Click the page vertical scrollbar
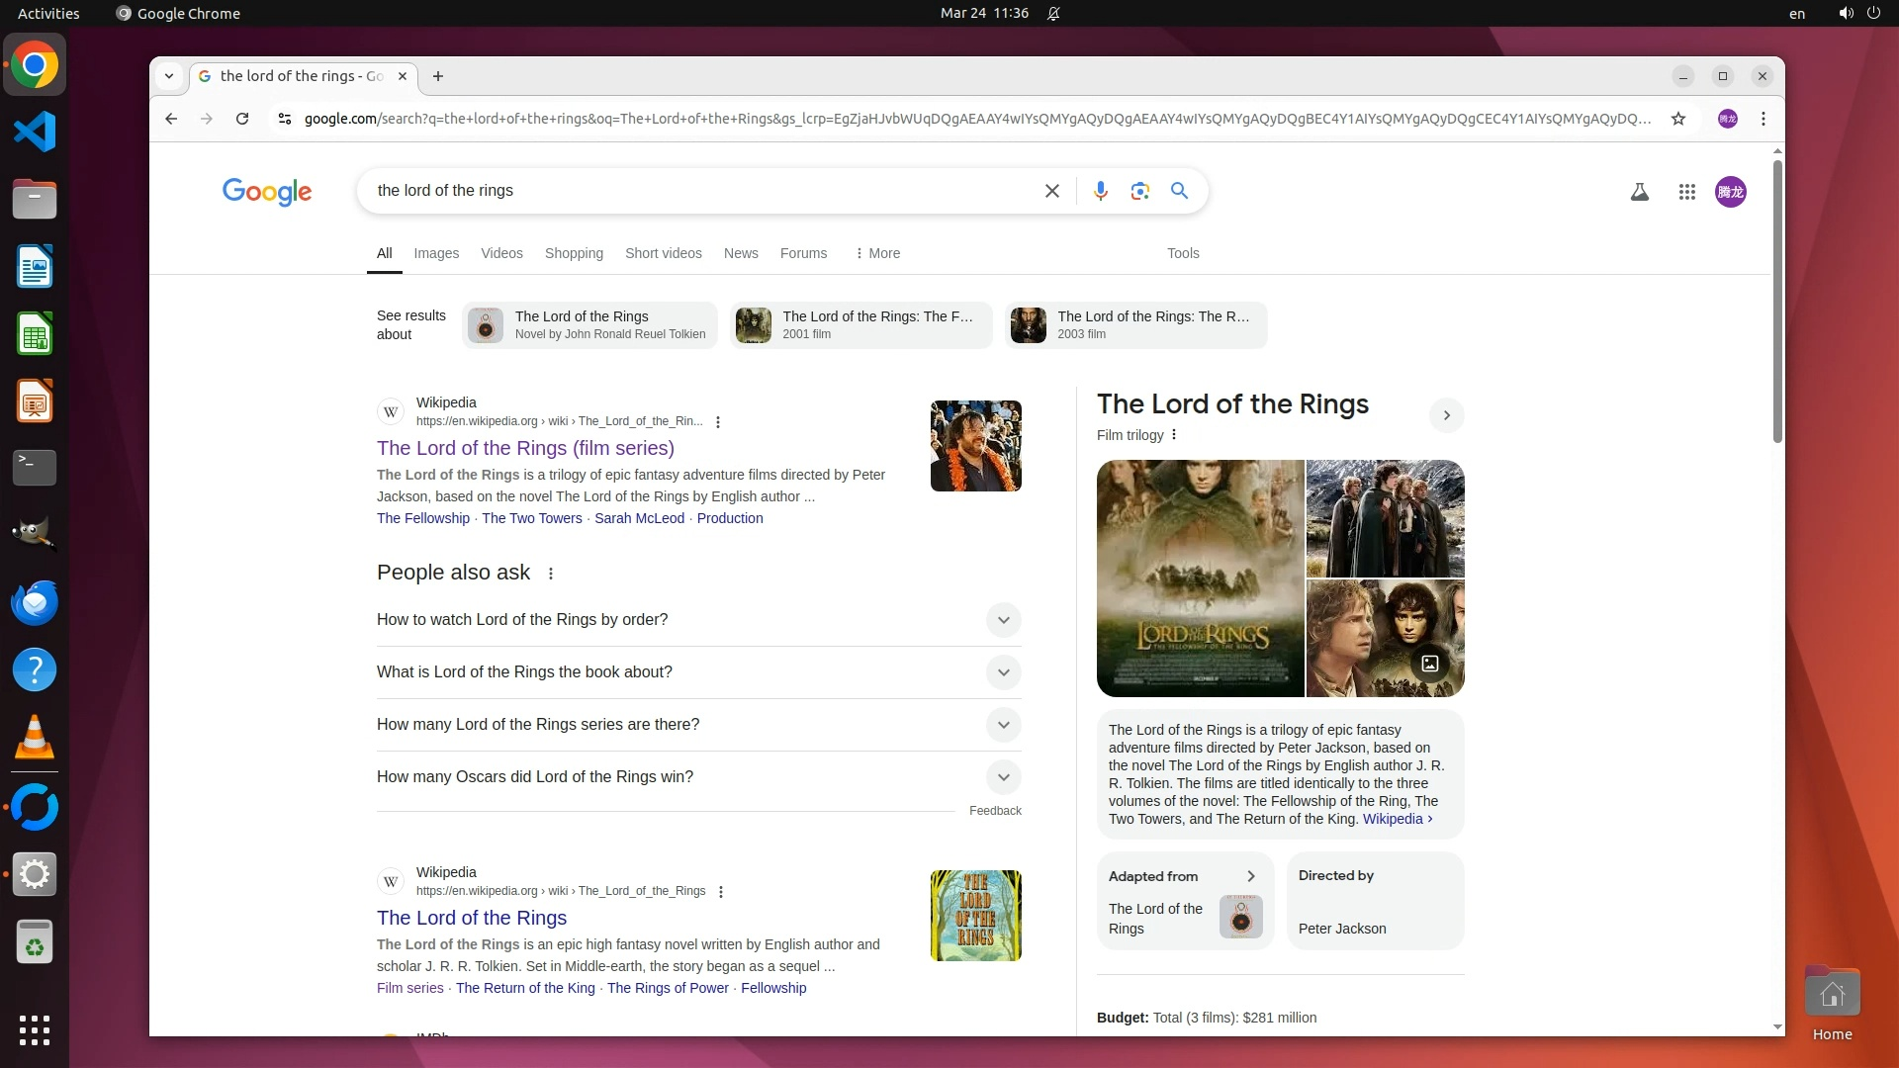 point(1777,297)
